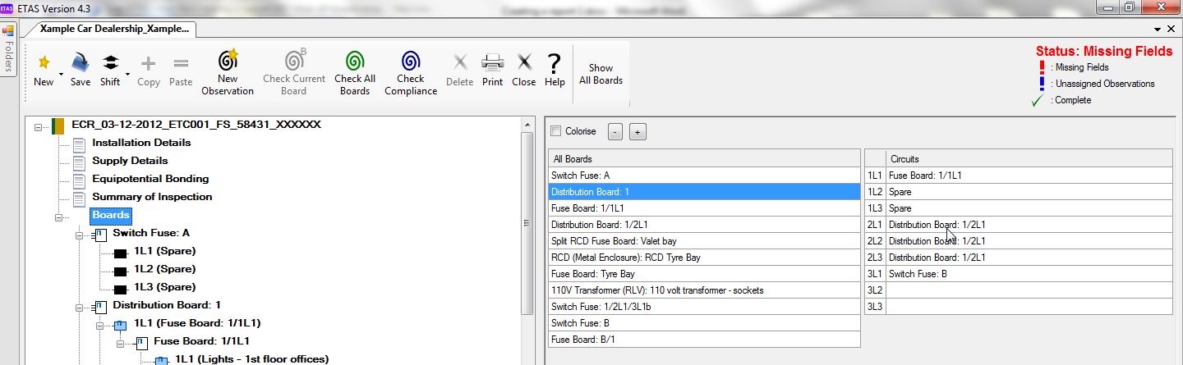The width and height of the screenshot is (1183, 365).
Task: Open the New dropdown arrow
Action: (x=61, y=74)
